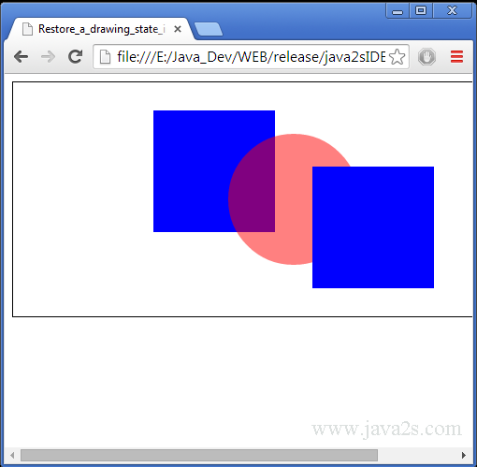Click the file icon on the tab

(x=28, y=29)
